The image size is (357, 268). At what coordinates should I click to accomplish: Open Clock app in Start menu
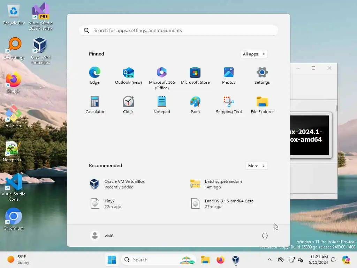128,105
